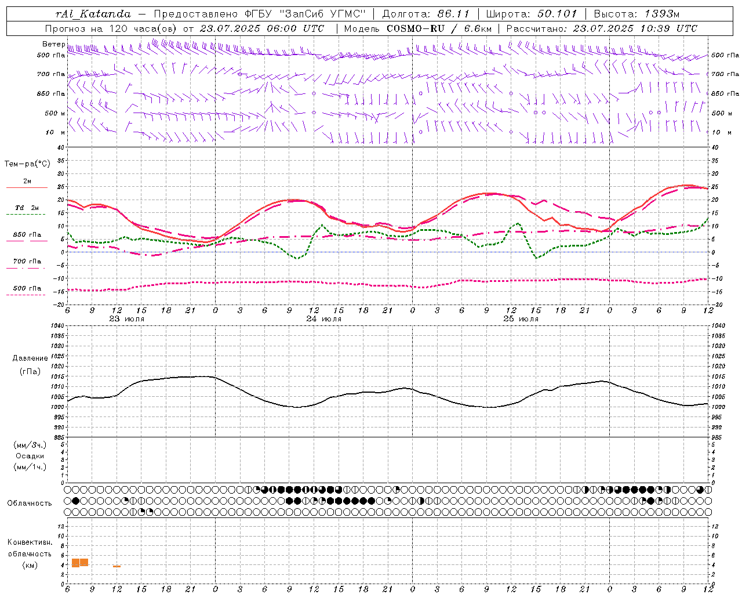Viewport: 742px width, 594px height.
Task: Click the Долгота: 86.11 value
Action: click(425, 14)
